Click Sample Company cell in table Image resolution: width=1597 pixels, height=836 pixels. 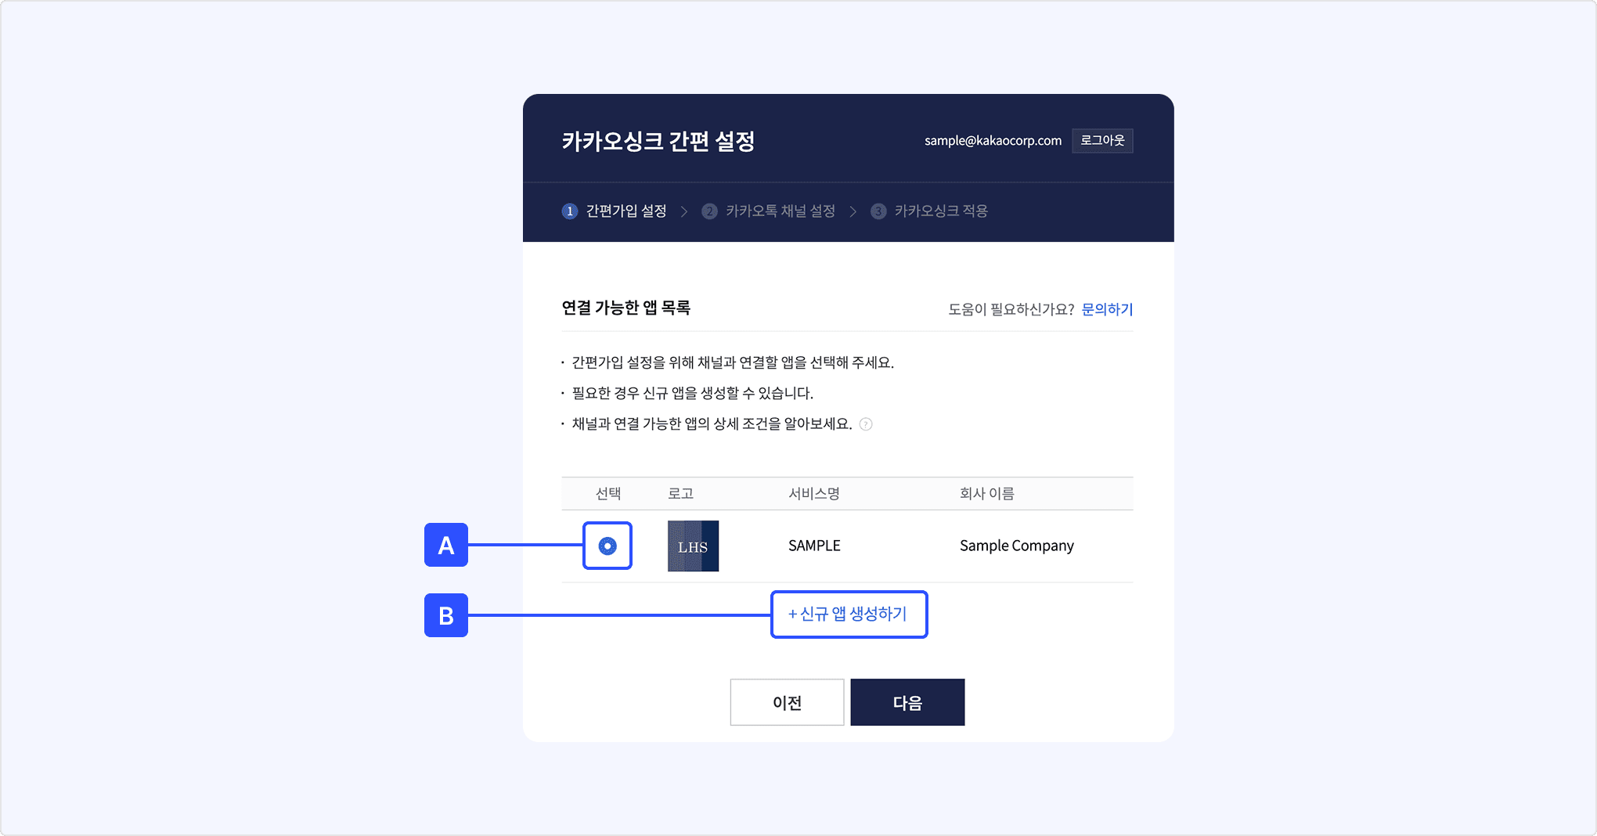pyautogui.click(x=1017, y=546)
